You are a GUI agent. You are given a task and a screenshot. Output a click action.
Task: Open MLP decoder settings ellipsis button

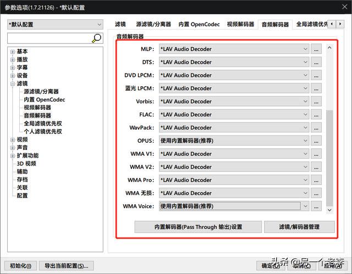[316, 49]
